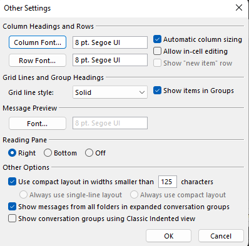Confirm settings with OK

pyautogui.click(x=168, y=236)
